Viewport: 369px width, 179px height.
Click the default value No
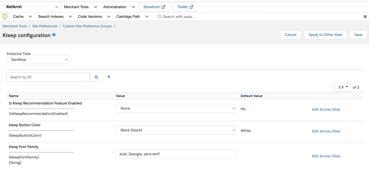click(243, 109)
